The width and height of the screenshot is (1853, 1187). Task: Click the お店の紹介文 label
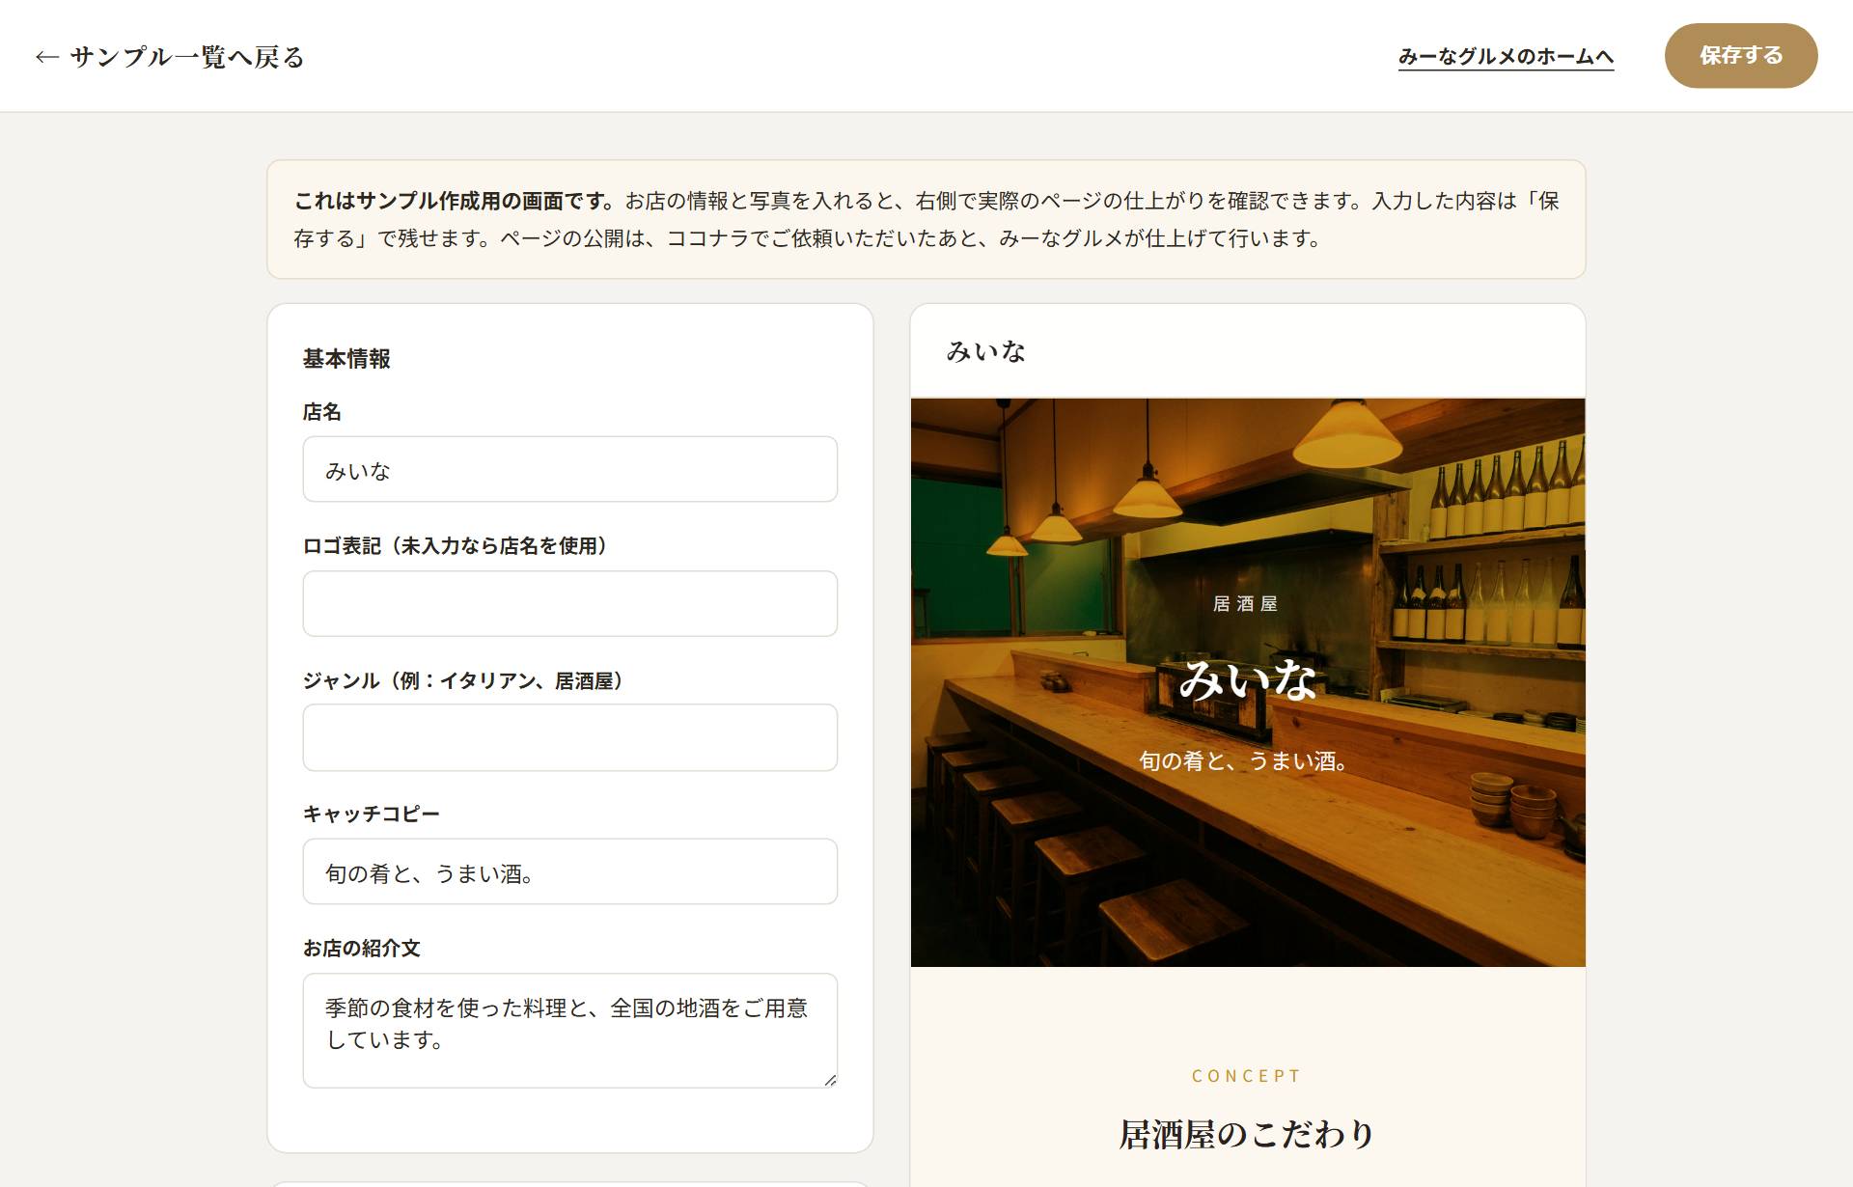pyautogui.click(x=361, y=949)
